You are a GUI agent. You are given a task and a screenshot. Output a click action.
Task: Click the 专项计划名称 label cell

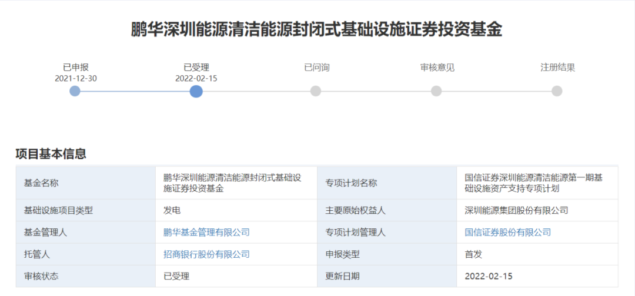(387, 183)
